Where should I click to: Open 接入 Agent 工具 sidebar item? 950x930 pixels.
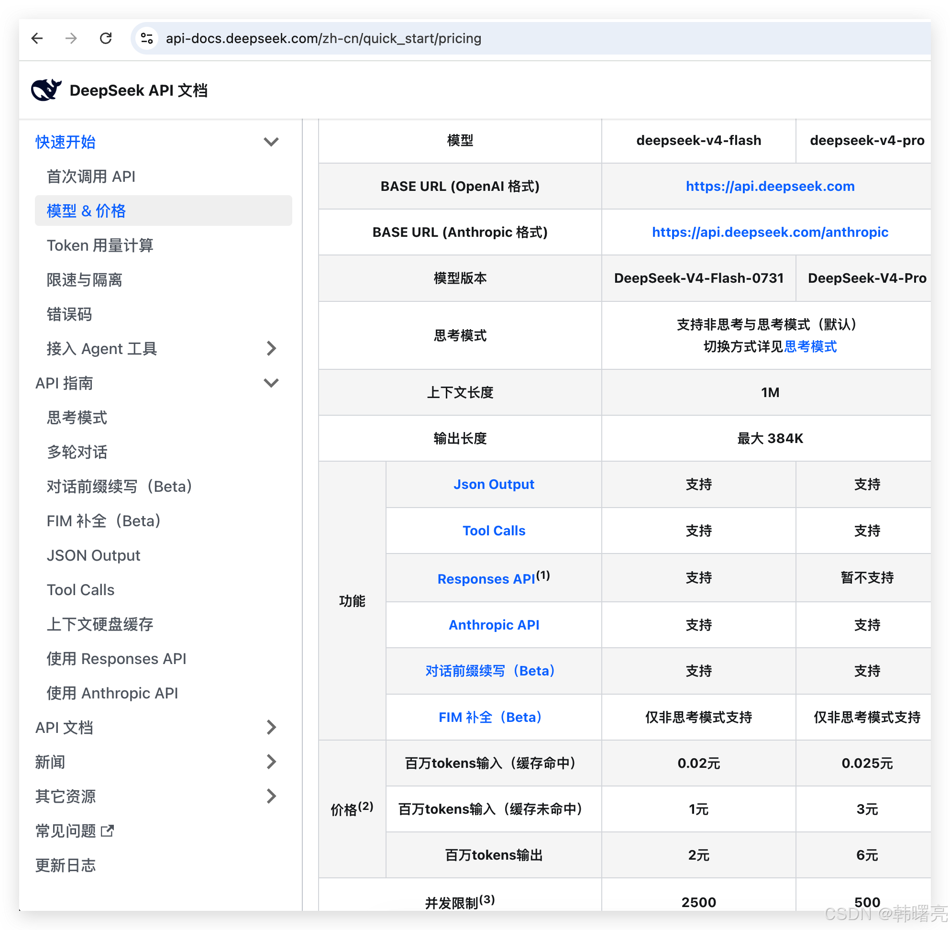tap(101, 349)
